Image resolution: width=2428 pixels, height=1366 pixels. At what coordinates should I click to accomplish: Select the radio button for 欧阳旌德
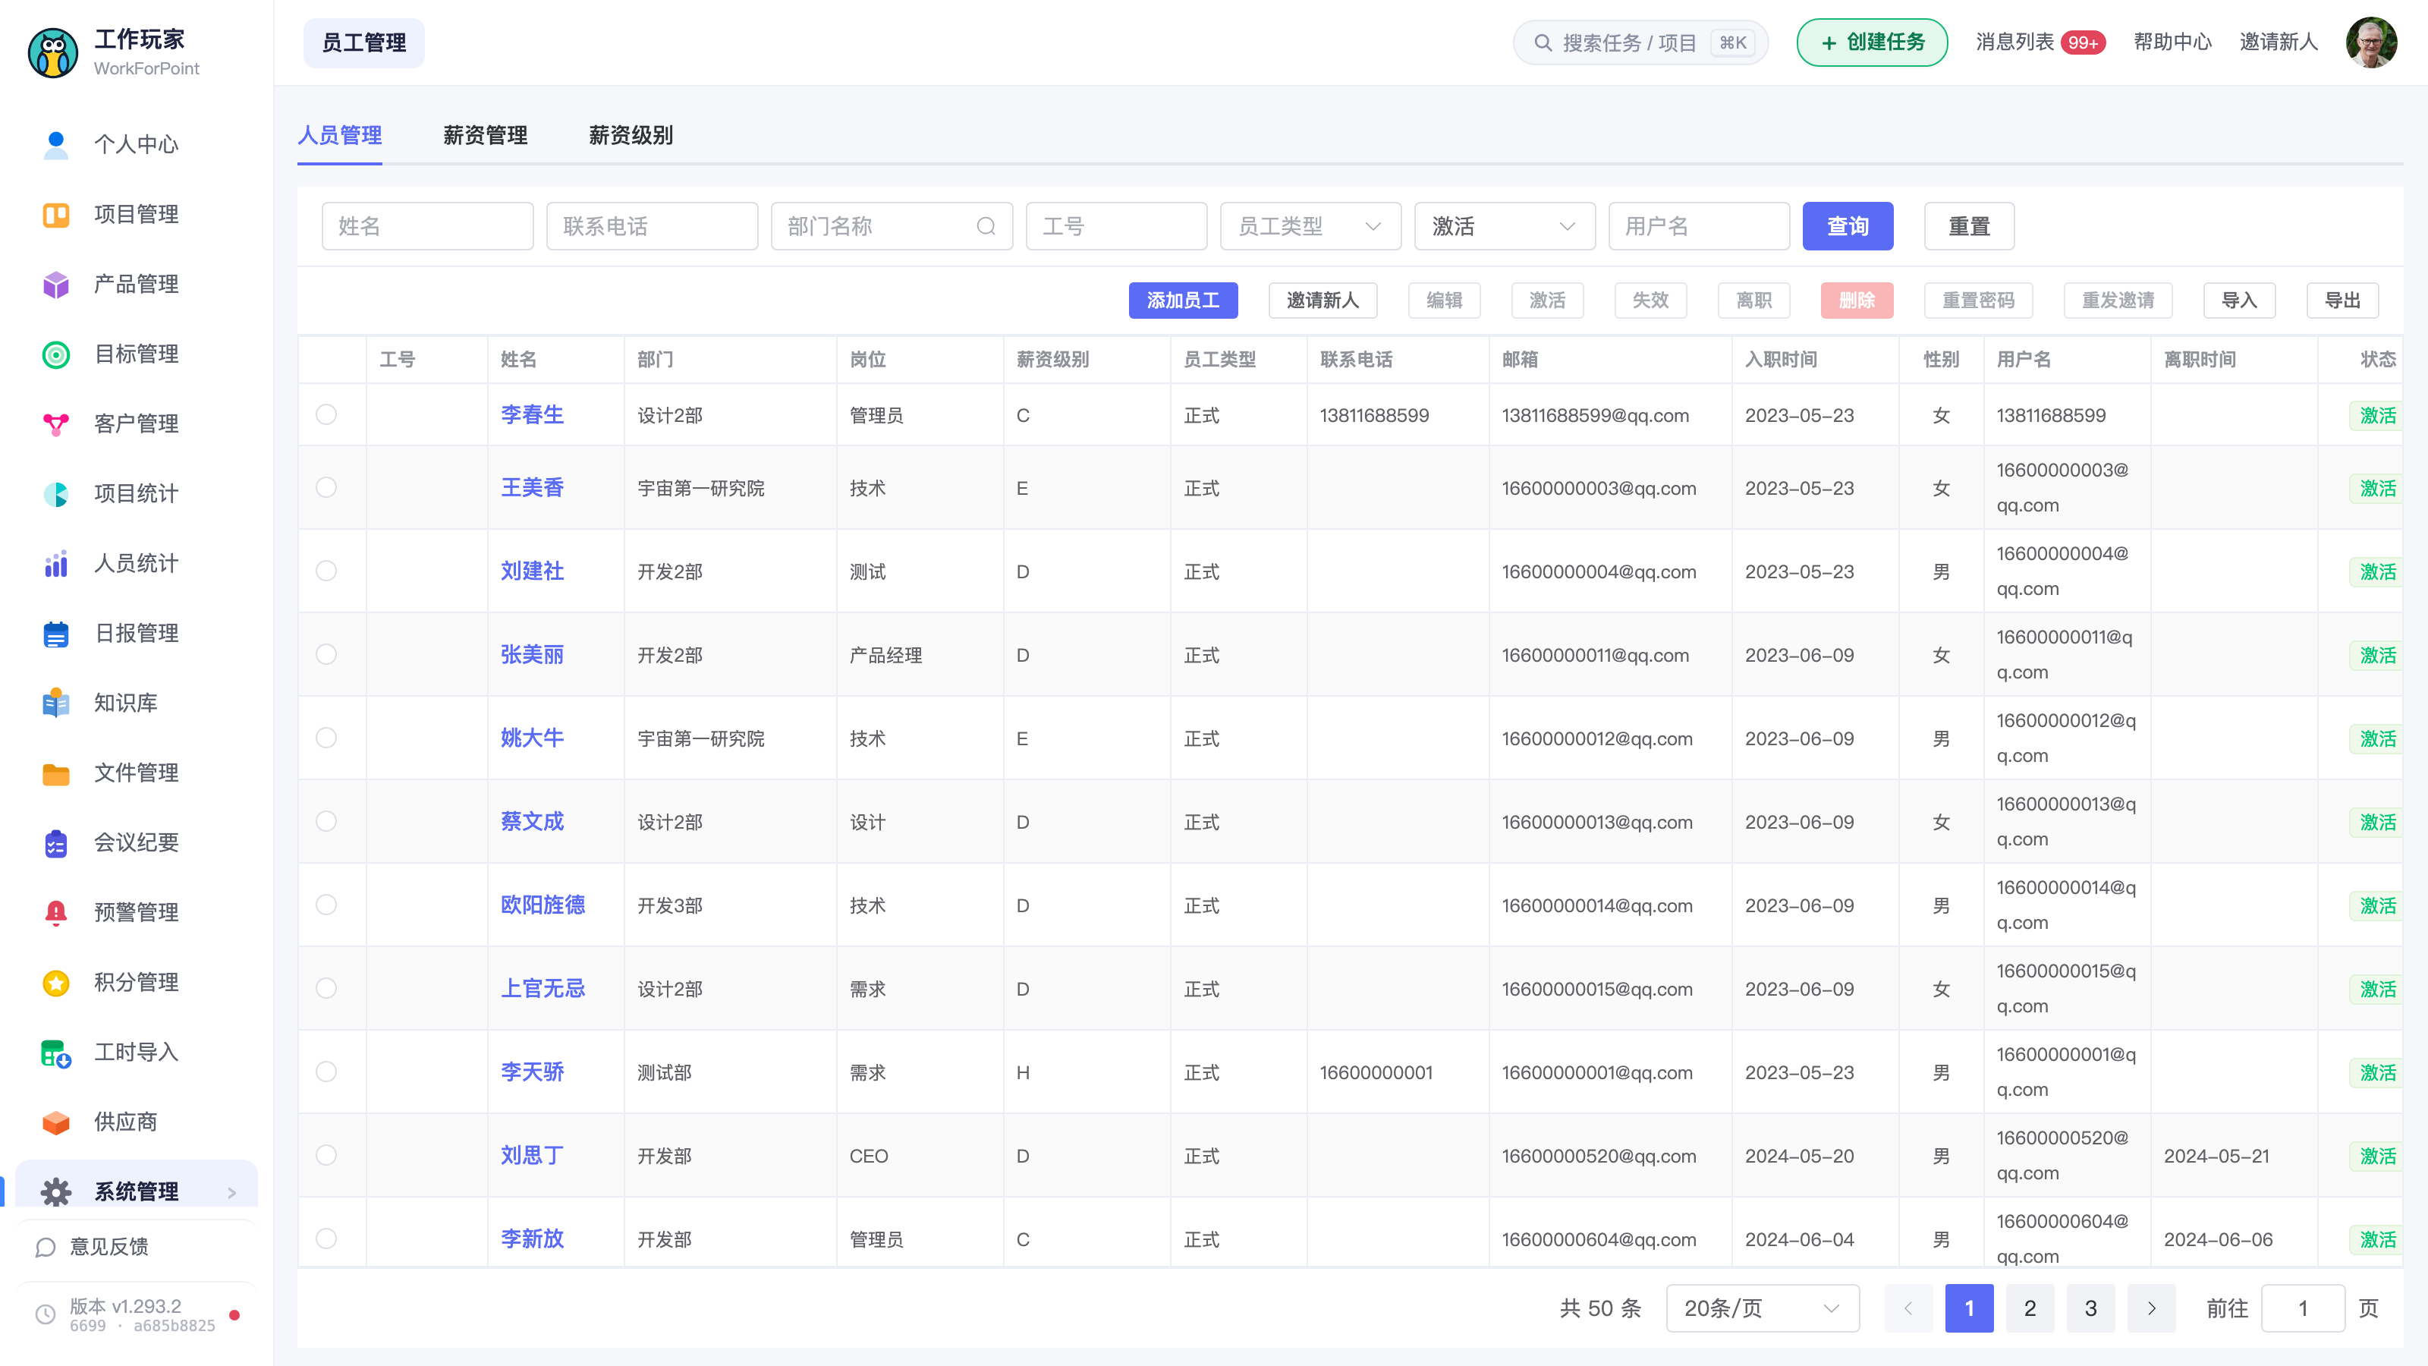click(326, 904)
